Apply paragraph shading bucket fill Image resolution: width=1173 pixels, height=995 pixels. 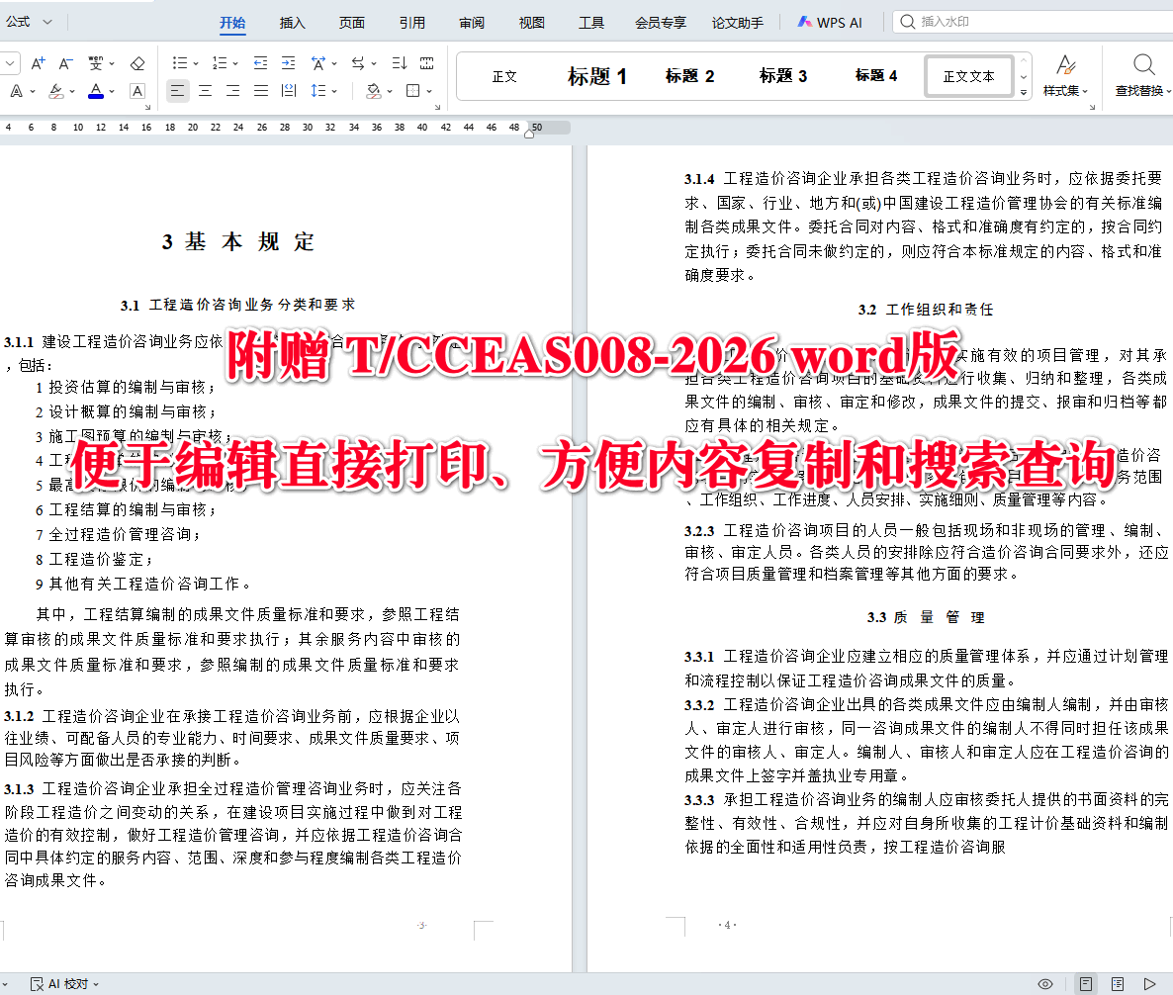[x=373, y=91]
